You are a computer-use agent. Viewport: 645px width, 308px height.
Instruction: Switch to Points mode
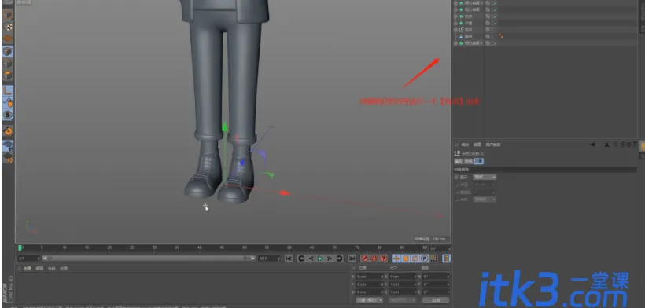click(x=8, y=51)
